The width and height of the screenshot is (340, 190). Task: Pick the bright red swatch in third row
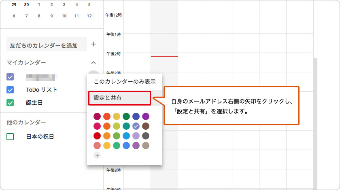[97, 136]
